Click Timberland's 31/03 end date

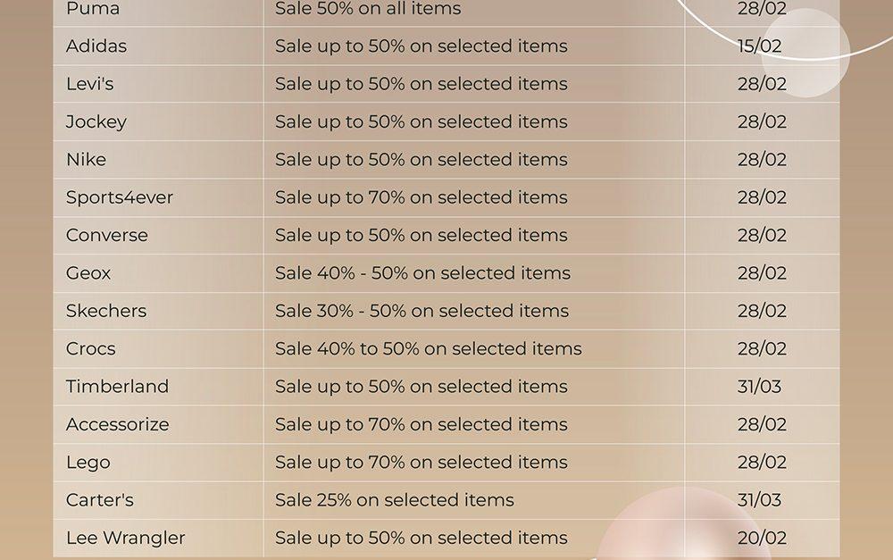[x=759, y=386]
